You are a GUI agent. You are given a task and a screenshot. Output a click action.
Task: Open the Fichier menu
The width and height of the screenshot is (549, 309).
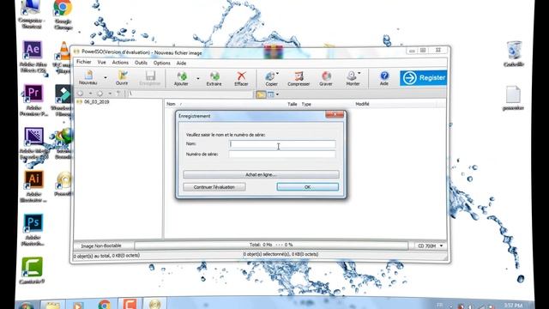[x=84, y=62]
